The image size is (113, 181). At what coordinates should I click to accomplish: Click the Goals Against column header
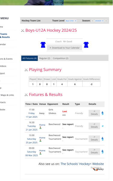[x=75, y=79]
